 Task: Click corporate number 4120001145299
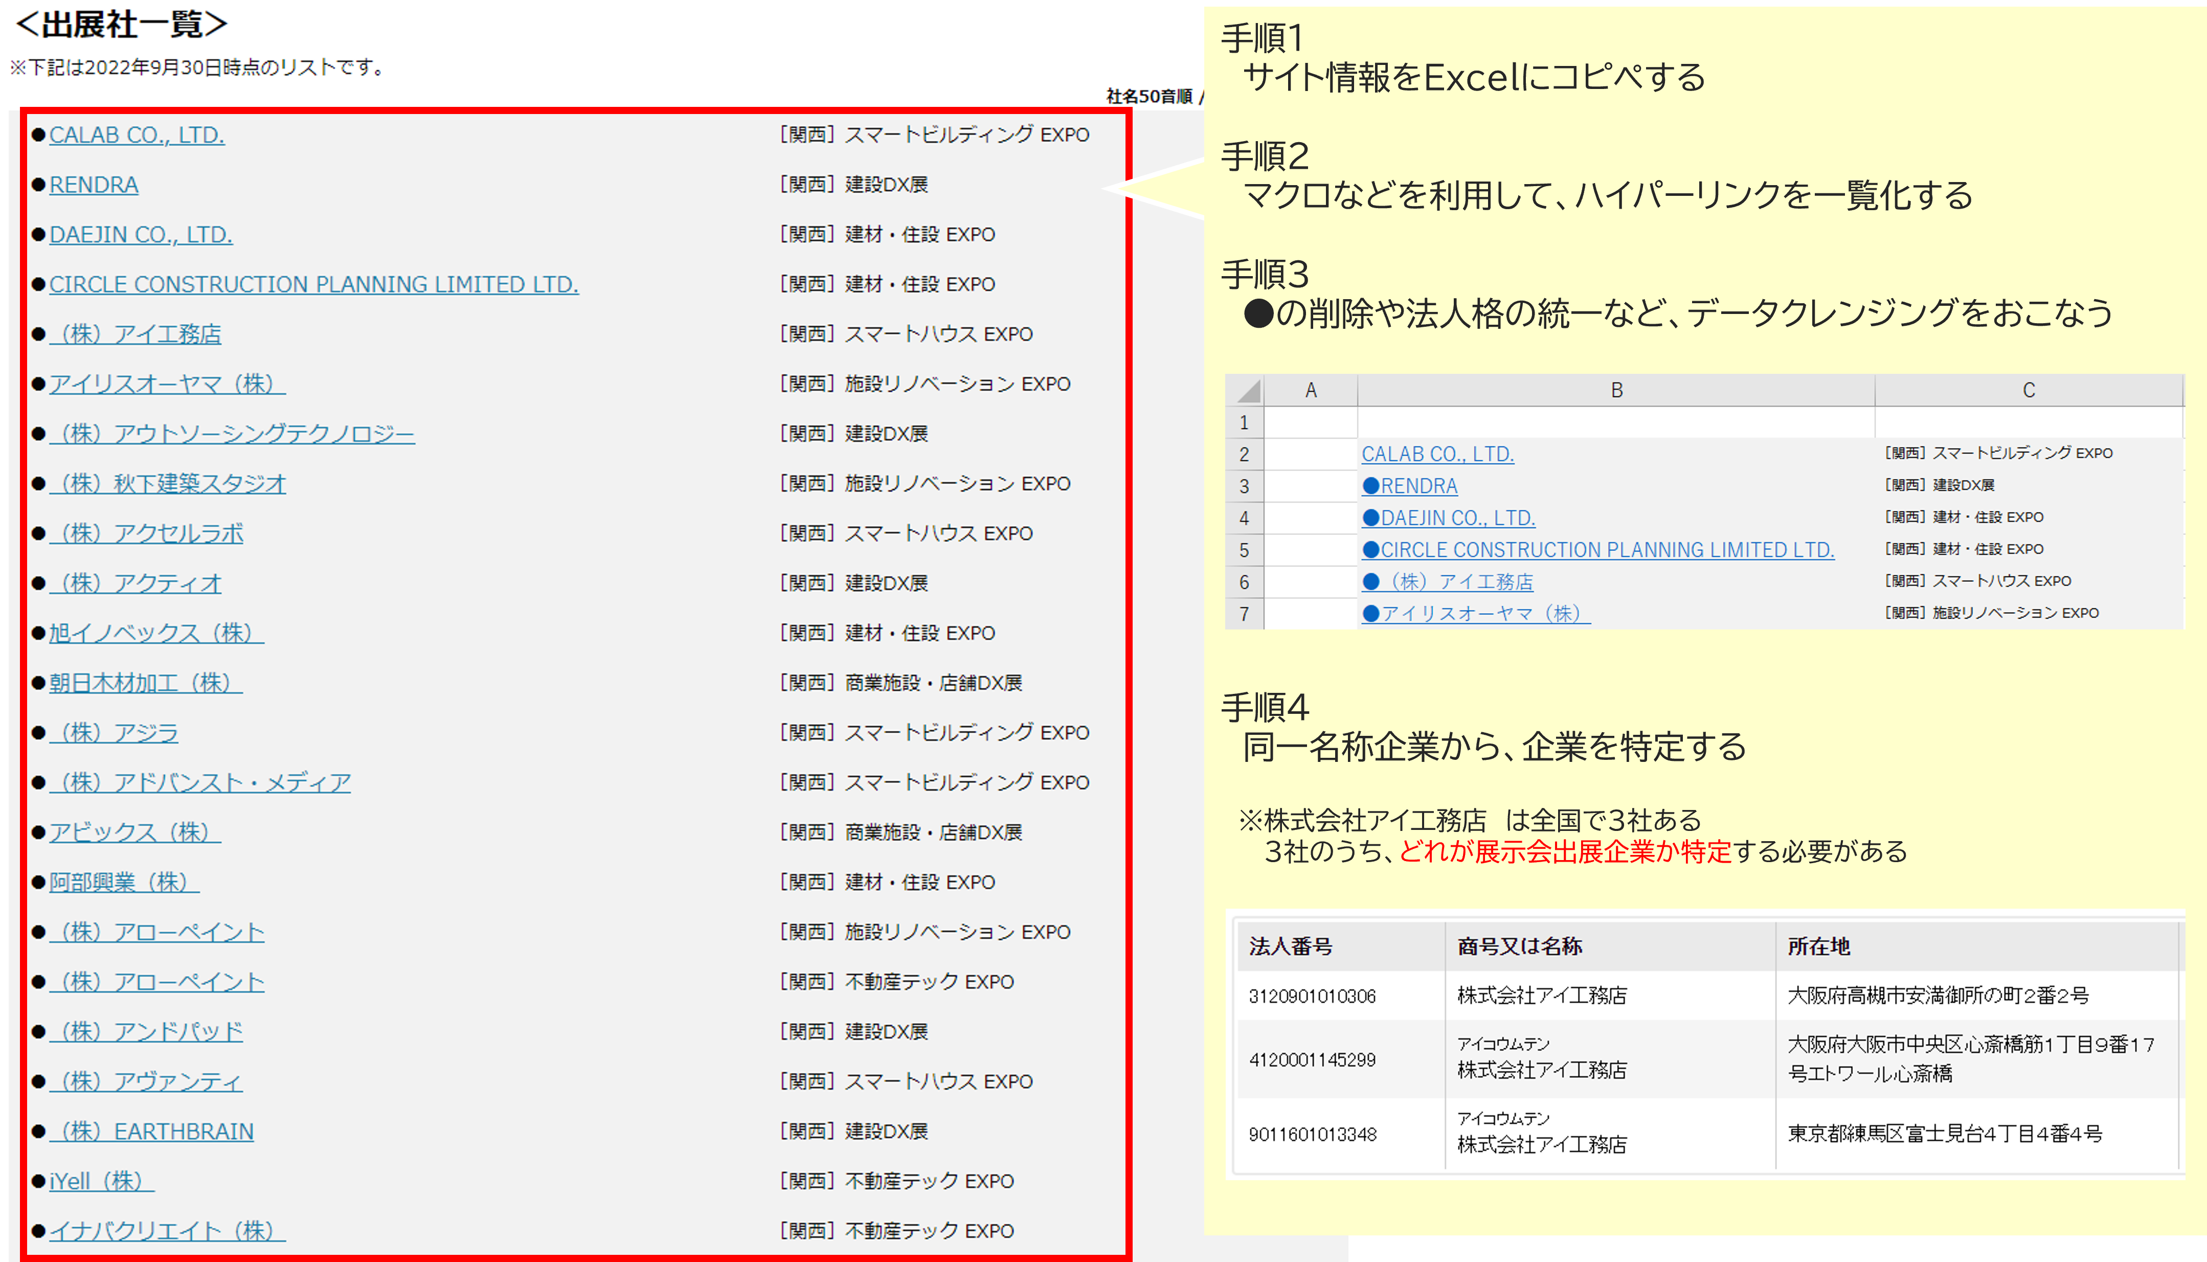[x=1312, y=1060]
